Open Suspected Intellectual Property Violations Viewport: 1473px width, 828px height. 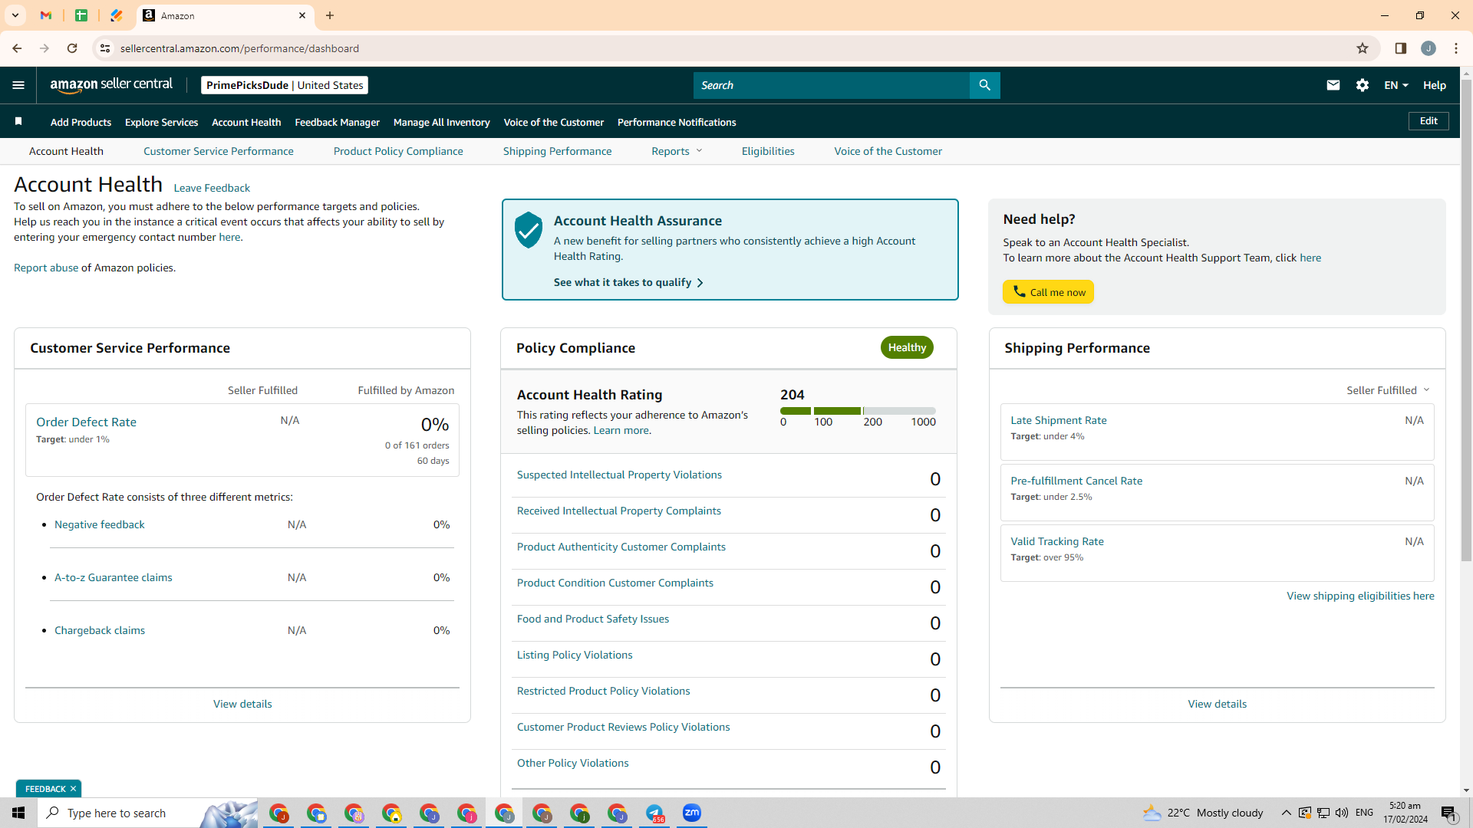point(619,475)
